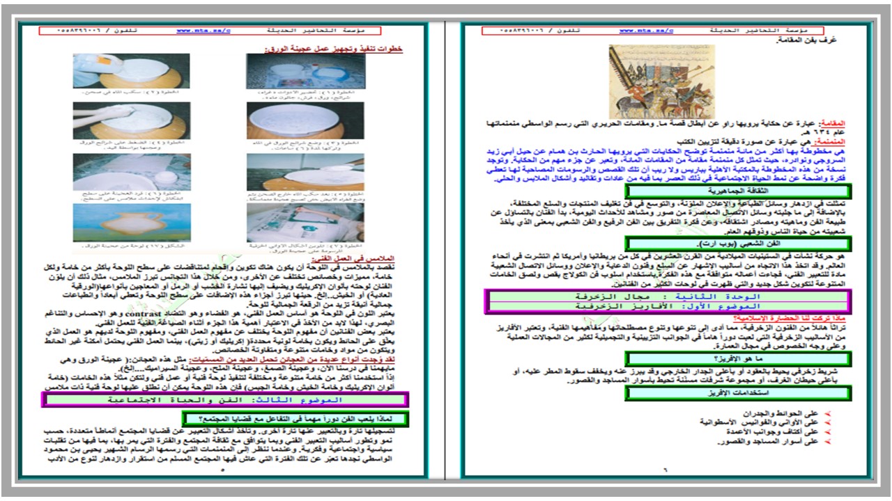Image resolution: width=892 pixels, height=501 pixels.
Task: Click the step 2 photo pouring water into bowl
Action: (131, 71)
